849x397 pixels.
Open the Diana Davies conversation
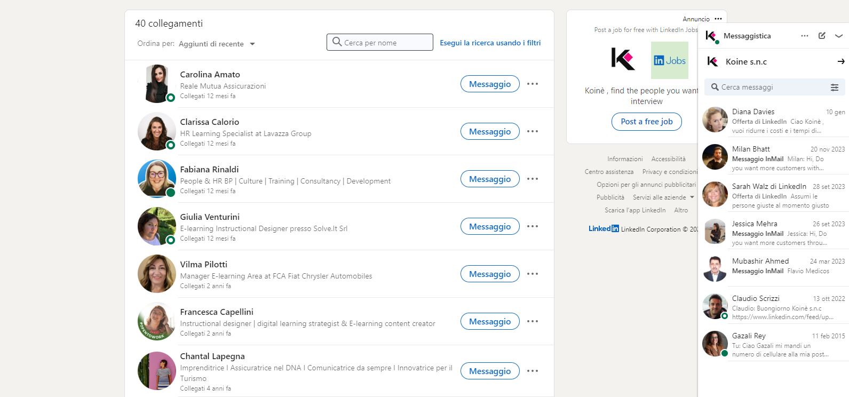pos(773,121)
